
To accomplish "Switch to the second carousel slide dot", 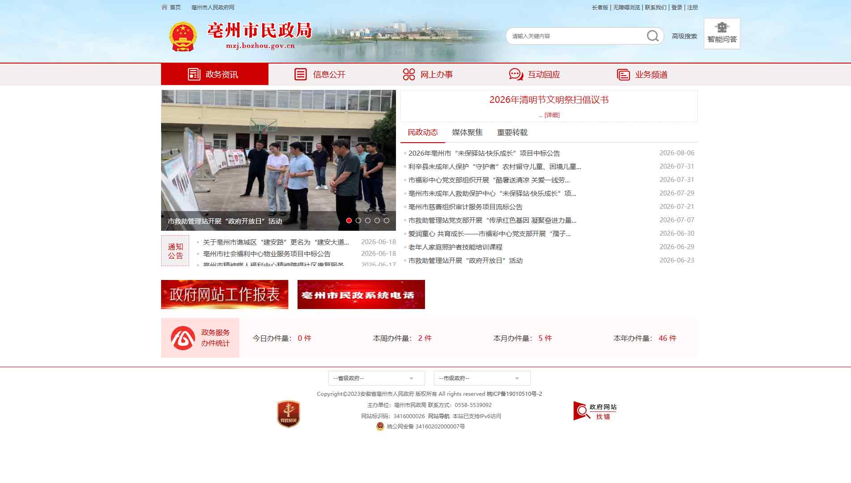I will click(358, 220).
